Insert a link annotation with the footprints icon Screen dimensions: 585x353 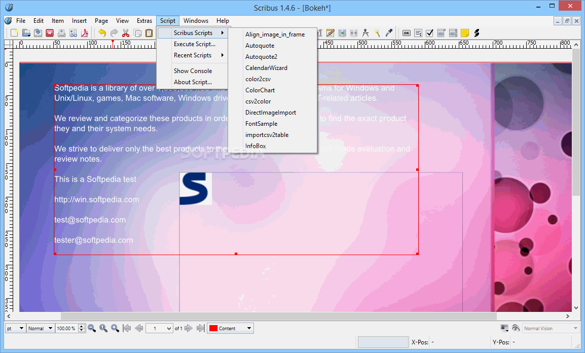[477, 33]
